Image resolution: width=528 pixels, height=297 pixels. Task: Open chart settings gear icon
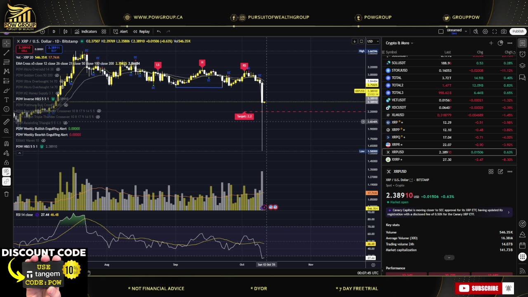tap(485, 31)
